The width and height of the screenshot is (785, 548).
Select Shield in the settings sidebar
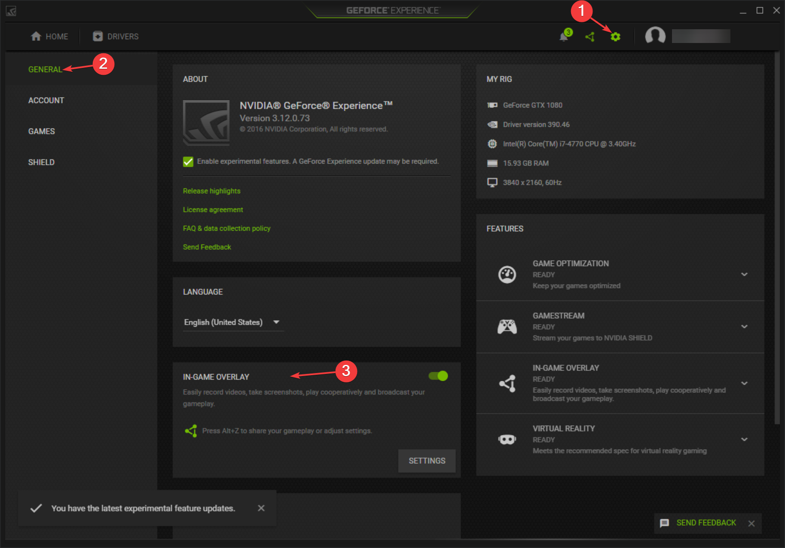point(41,162)
